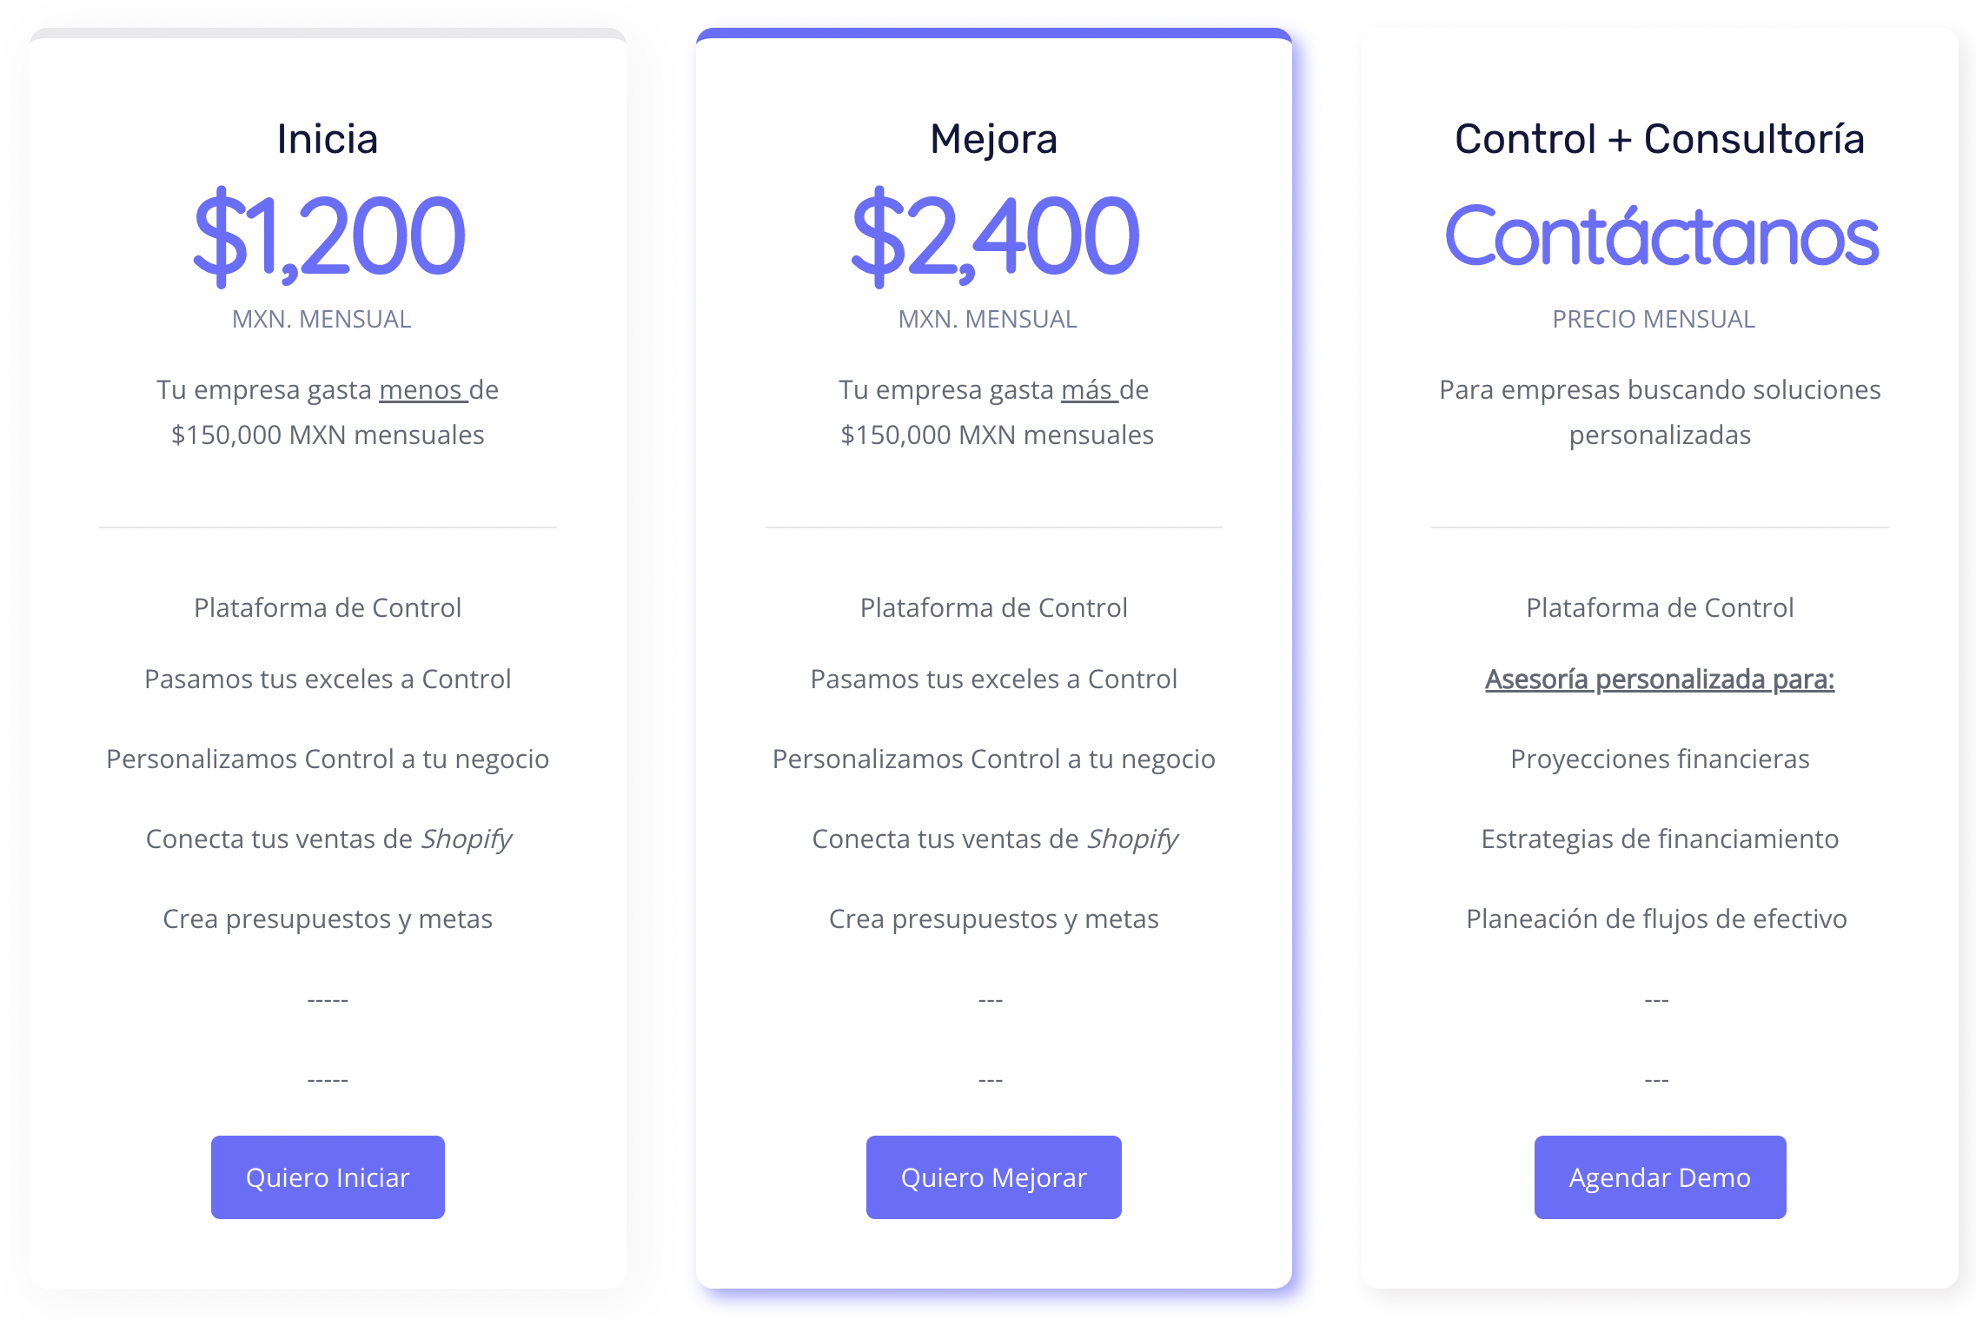Screen dimensions: 1976x1319
Task: Click "Estrategias de financiamiento" feature text
Action: click(x=1659, y=838)
